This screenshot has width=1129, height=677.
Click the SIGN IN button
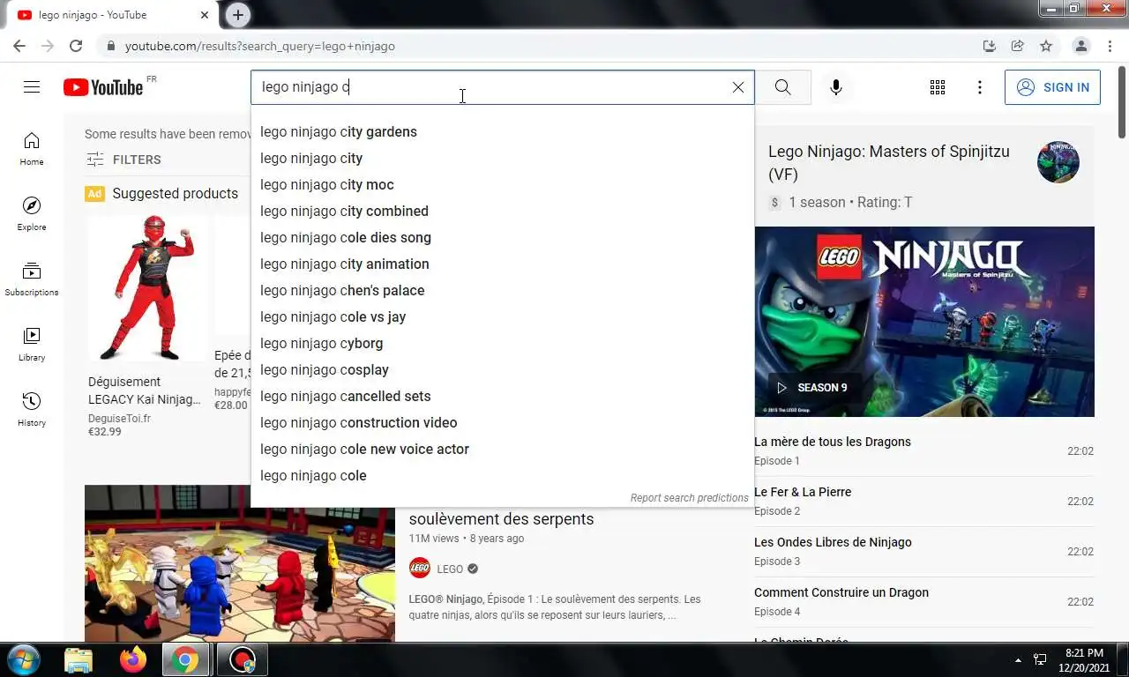coord(1052,87)
